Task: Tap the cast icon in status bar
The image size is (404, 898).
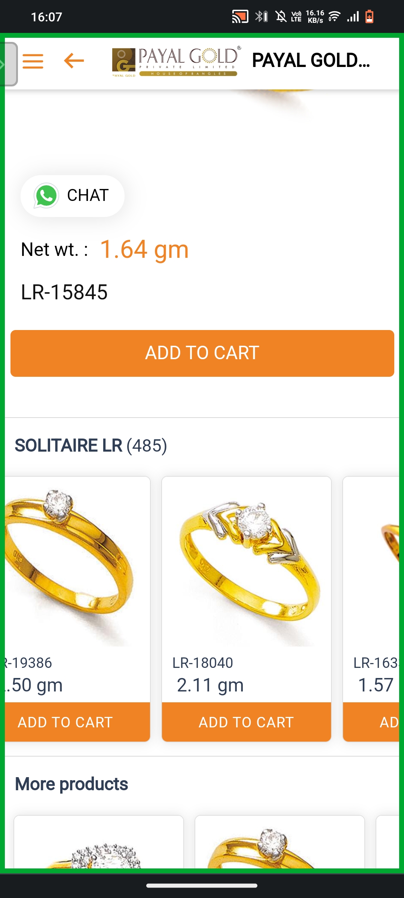Action: coord(240,17)
